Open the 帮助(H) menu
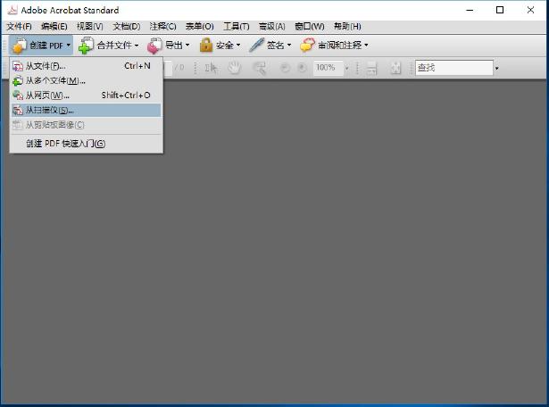This screenshot has width=549, height=407. (347, 27)
